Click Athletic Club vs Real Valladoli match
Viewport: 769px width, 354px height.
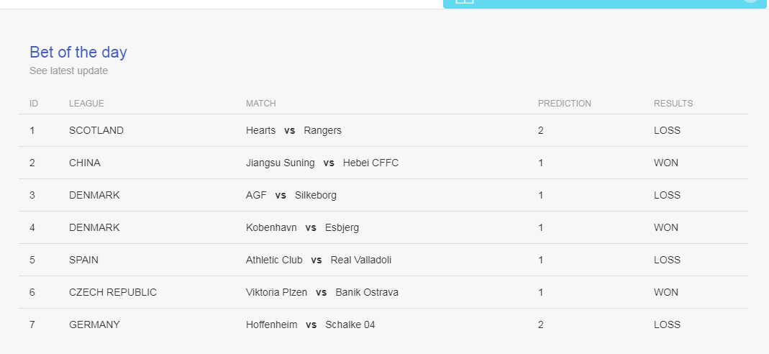(319, 260)
